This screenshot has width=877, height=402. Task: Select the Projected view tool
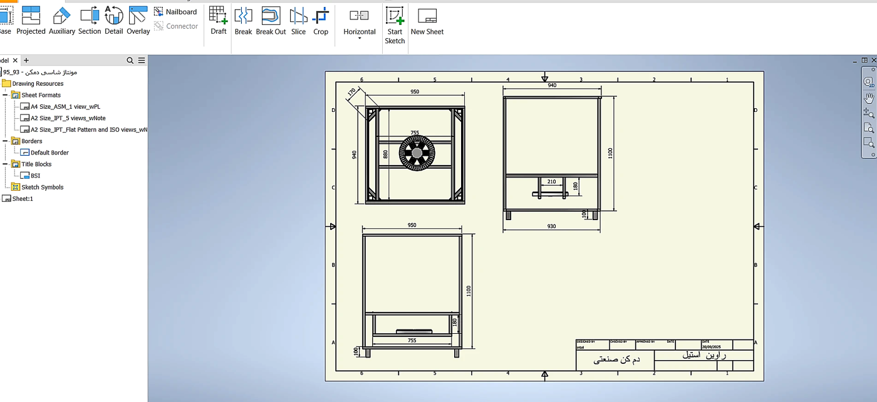[x=31, y=21]
